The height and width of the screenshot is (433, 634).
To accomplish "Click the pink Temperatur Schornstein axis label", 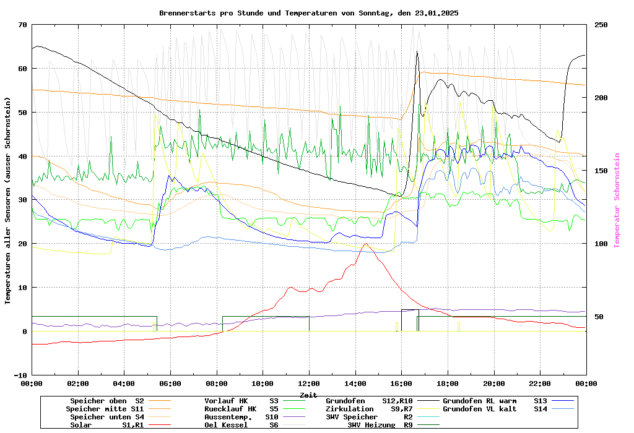I will click(x=617, y=200).
